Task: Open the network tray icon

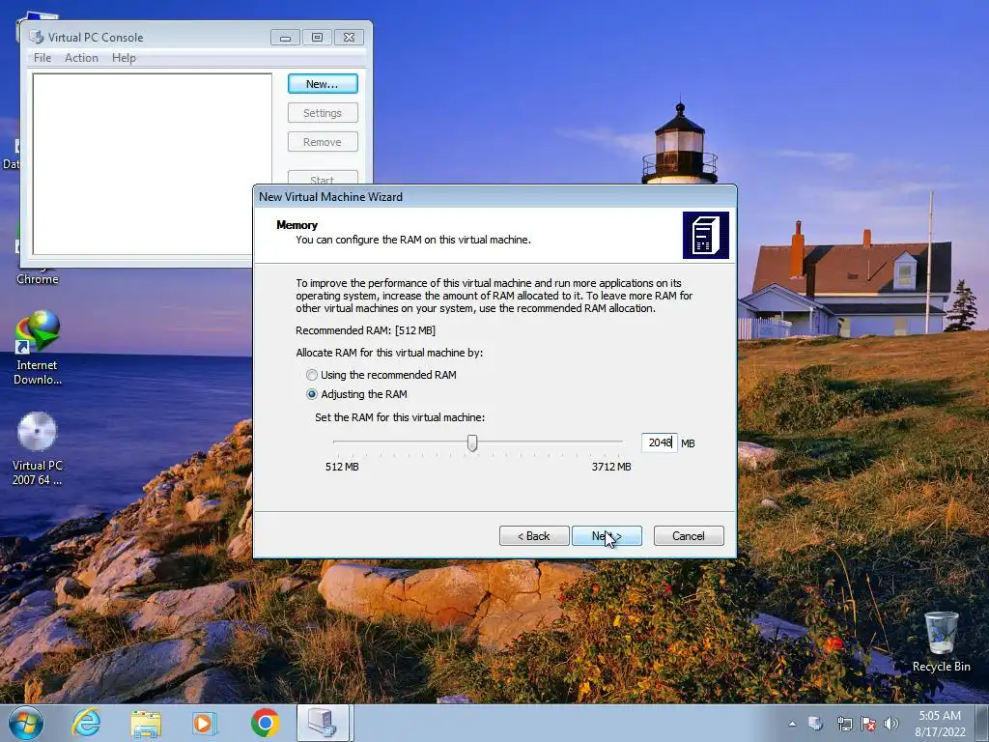Action: (x=844, y=724)
